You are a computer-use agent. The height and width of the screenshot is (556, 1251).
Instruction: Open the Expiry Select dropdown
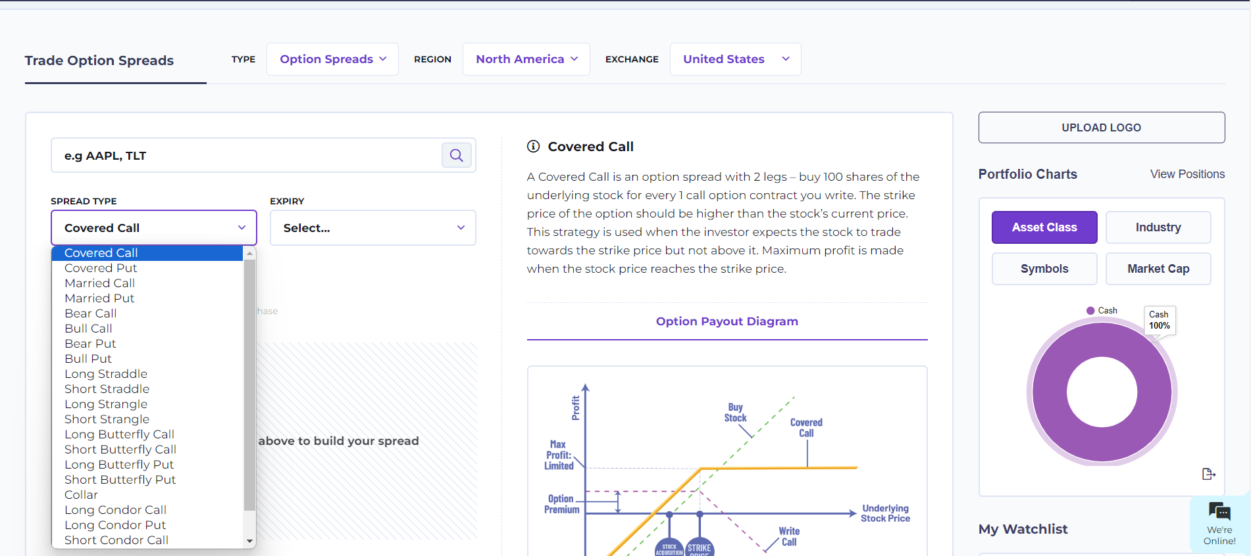click(373, 228)
